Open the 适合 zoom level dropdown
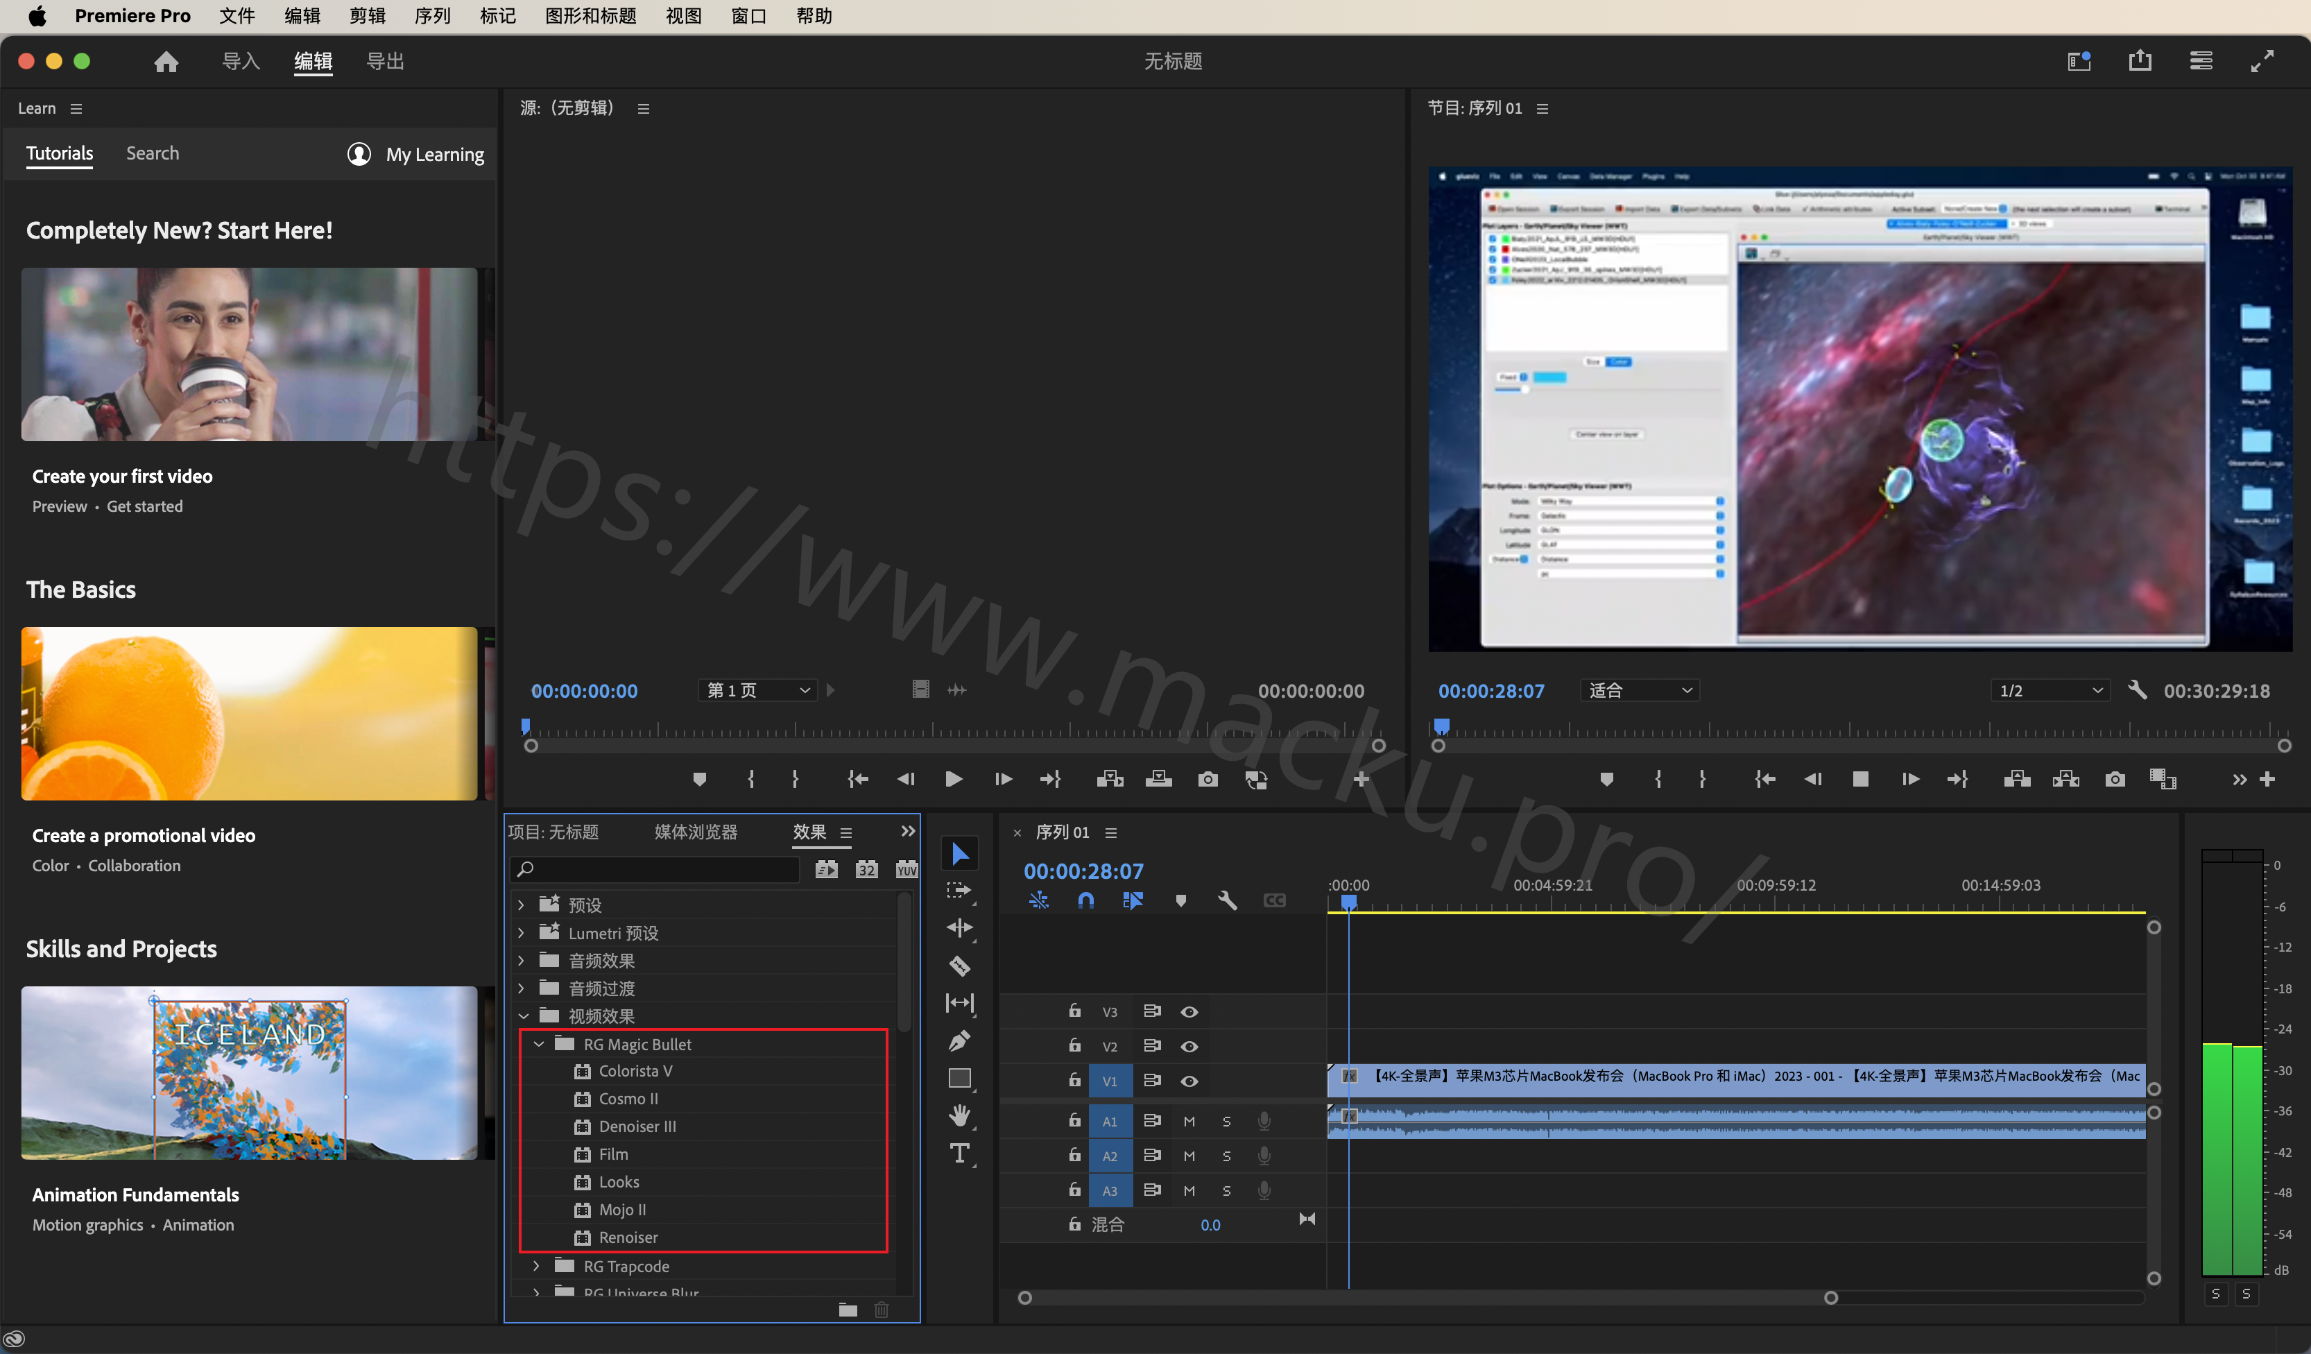 click(1640, 690)
